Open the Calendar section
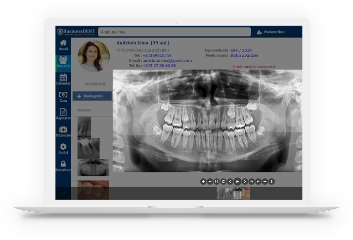 pos(63,80)
